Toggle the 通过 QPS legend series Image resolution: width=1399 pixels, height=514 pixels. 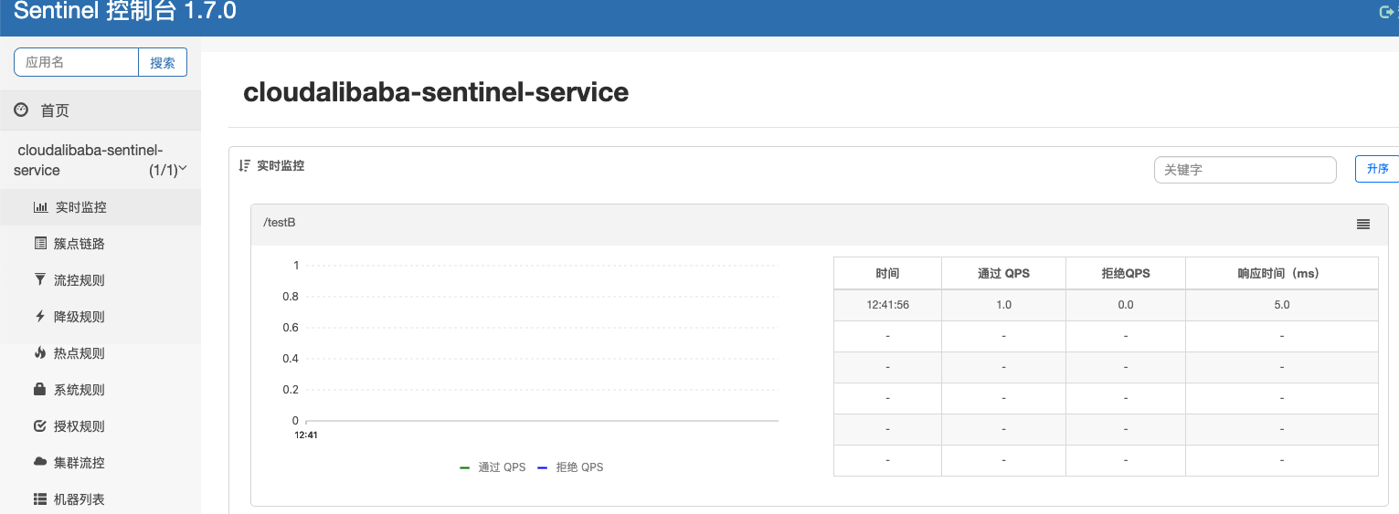tap(493, 467)
